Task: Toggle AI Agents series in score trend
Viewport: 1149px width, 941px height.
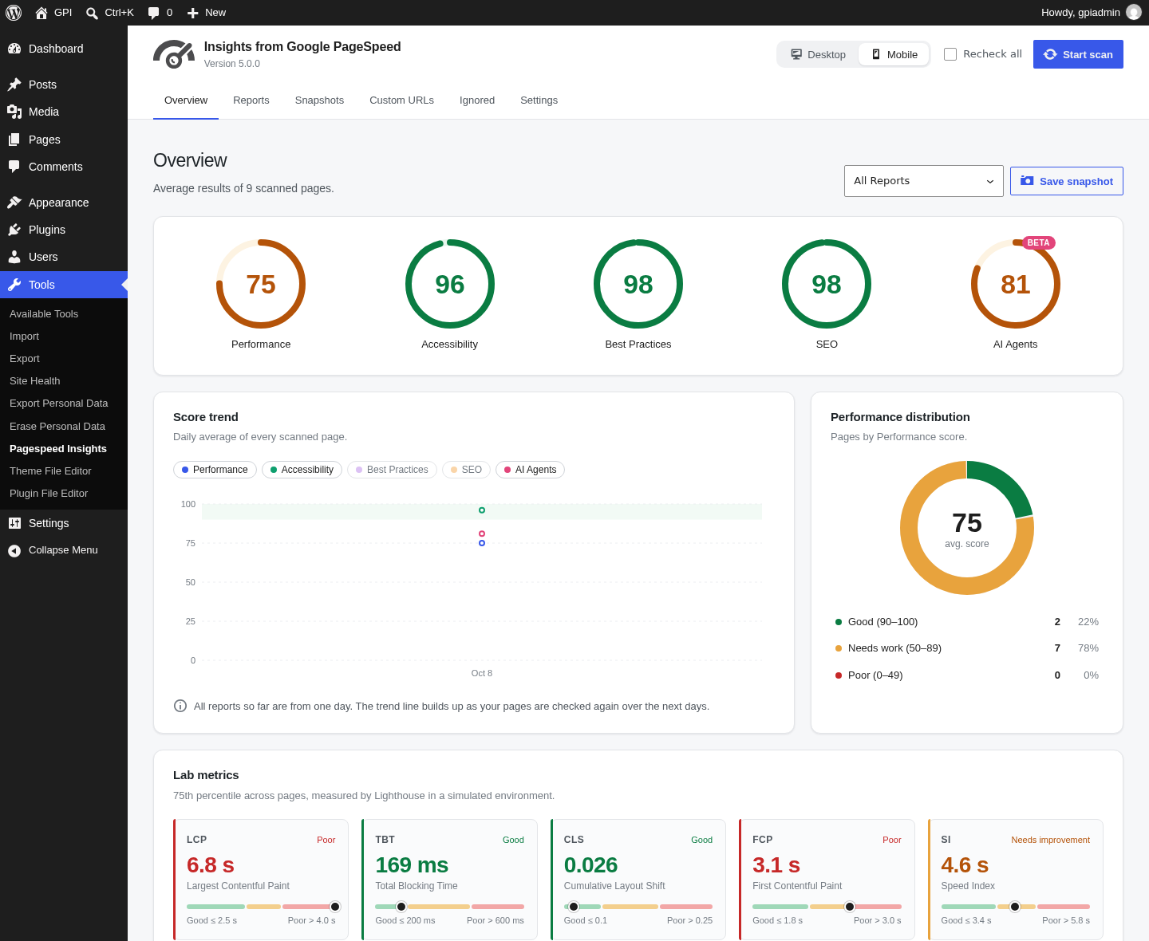Action: 530,470
